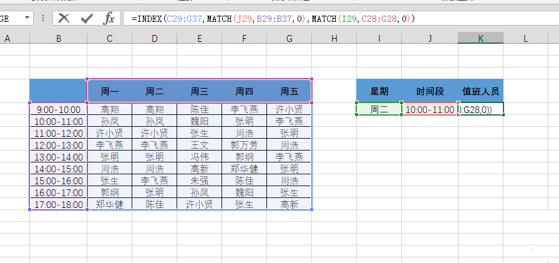The width and height of the screenshot is (559, 263).
Task: Click 陈佳 in the 9:00-10:00 row
Action: (199, 109)
